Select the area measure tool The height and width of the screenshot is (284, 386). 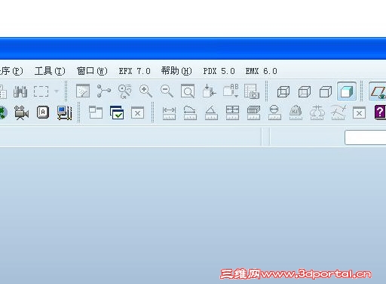pos(232,113)
